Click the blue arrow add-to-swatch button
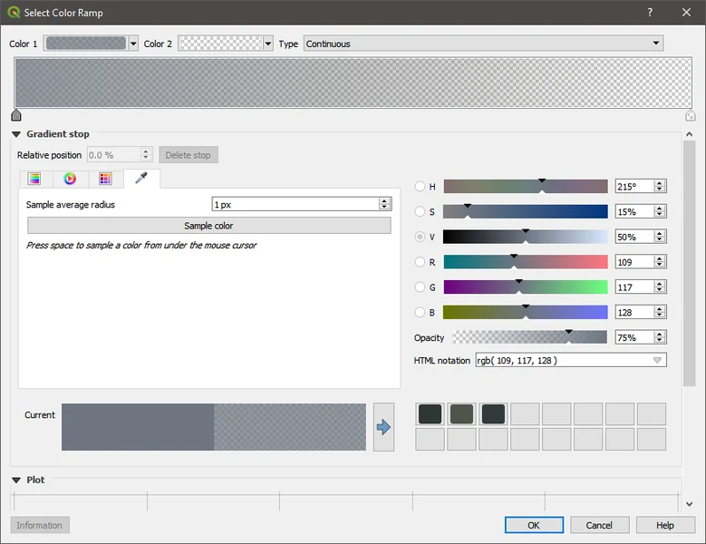The height and width of the screenshot is (544, 706). click(383, 427)
